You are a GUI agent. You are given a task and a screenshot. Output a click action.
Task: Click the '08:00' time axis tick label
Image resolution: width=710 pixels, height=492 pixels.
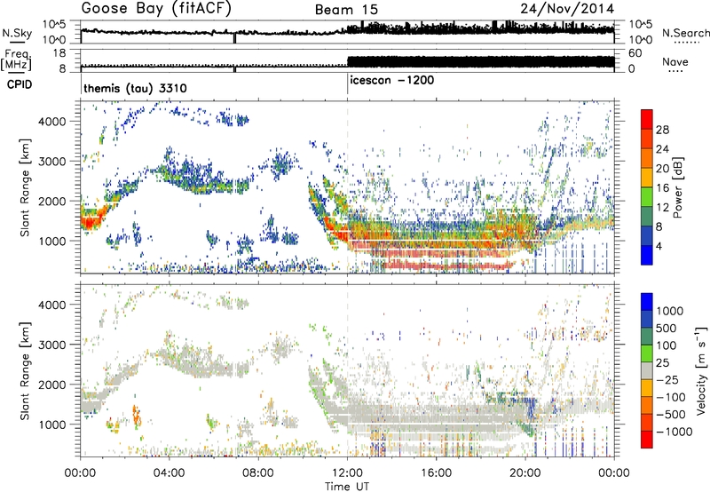coord(258,473)
